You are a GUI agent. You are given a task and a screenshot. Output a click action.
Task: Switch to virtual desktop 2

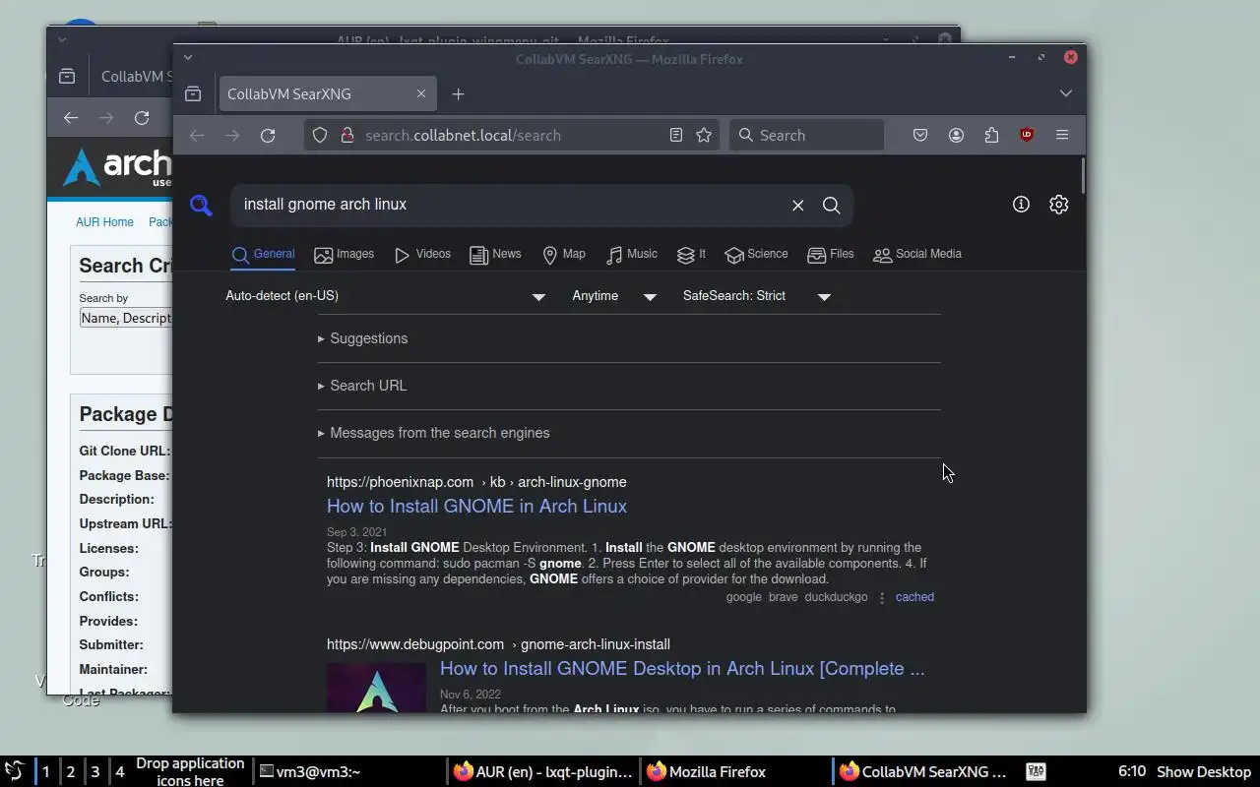70,772
